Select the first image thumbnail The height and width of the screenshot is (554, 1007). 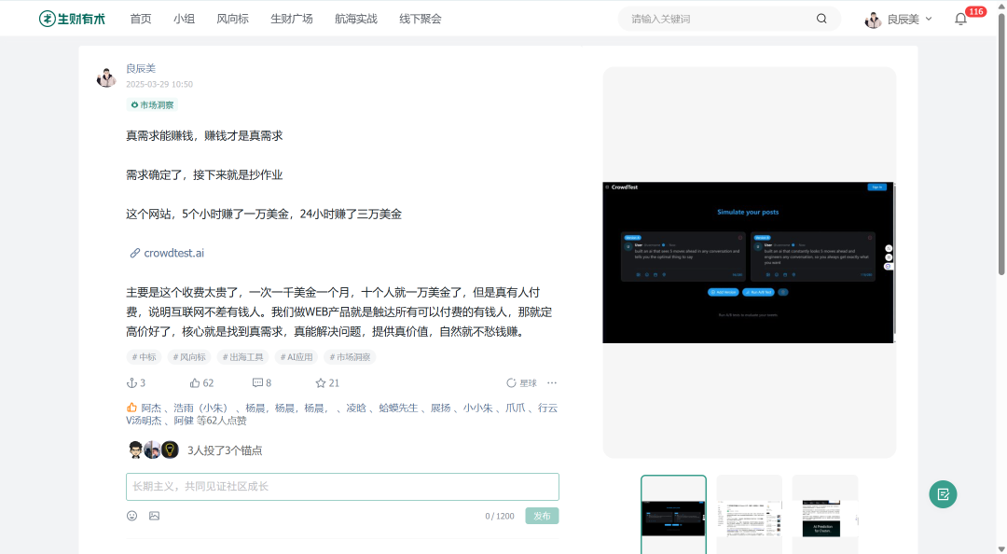click(x=673, y=514)
